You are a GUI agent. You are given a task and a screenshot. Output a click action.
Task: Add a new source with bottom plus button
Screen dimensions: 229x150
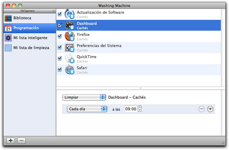pyautogui.click(x=11, y=141)
